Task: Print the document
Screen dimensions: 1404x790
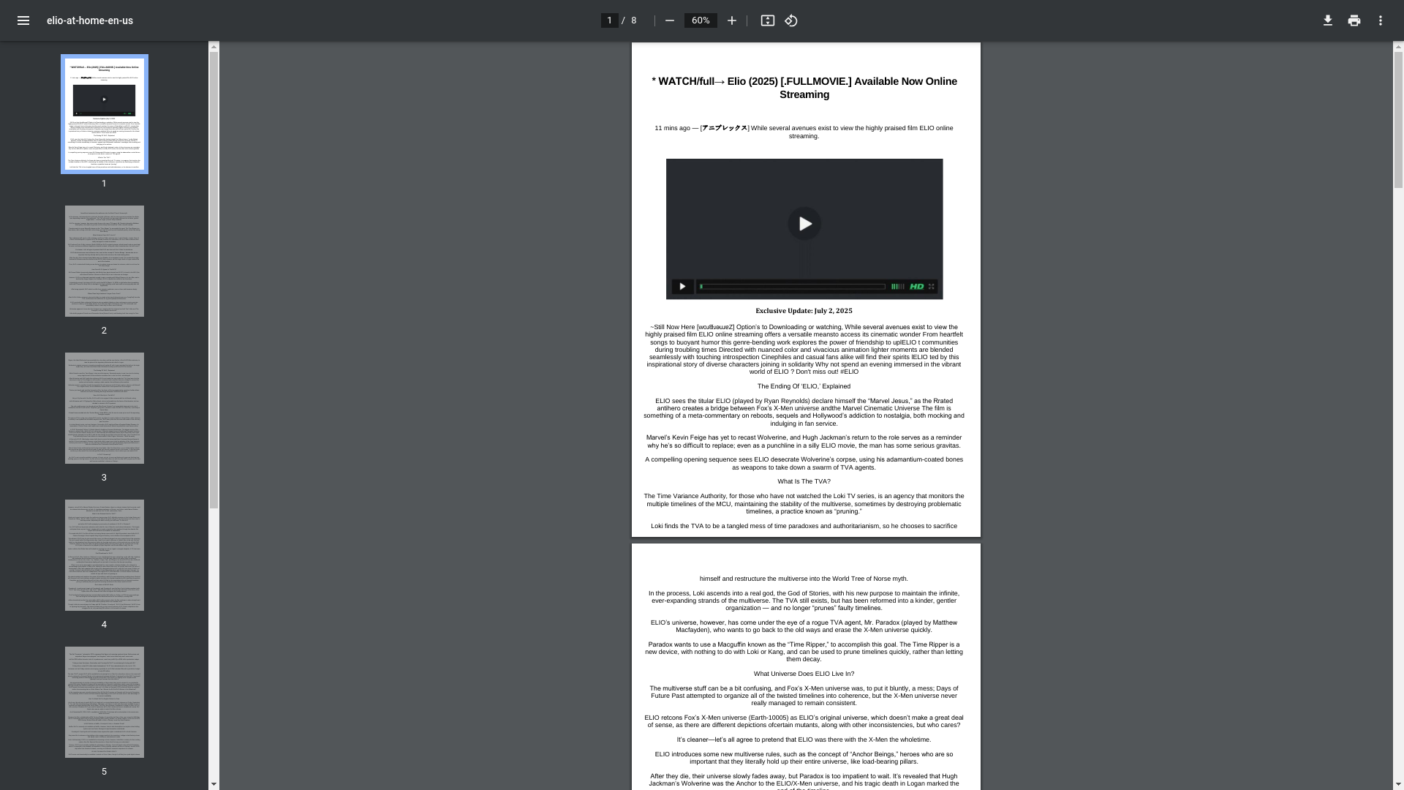Action: tap(1354, 20)
